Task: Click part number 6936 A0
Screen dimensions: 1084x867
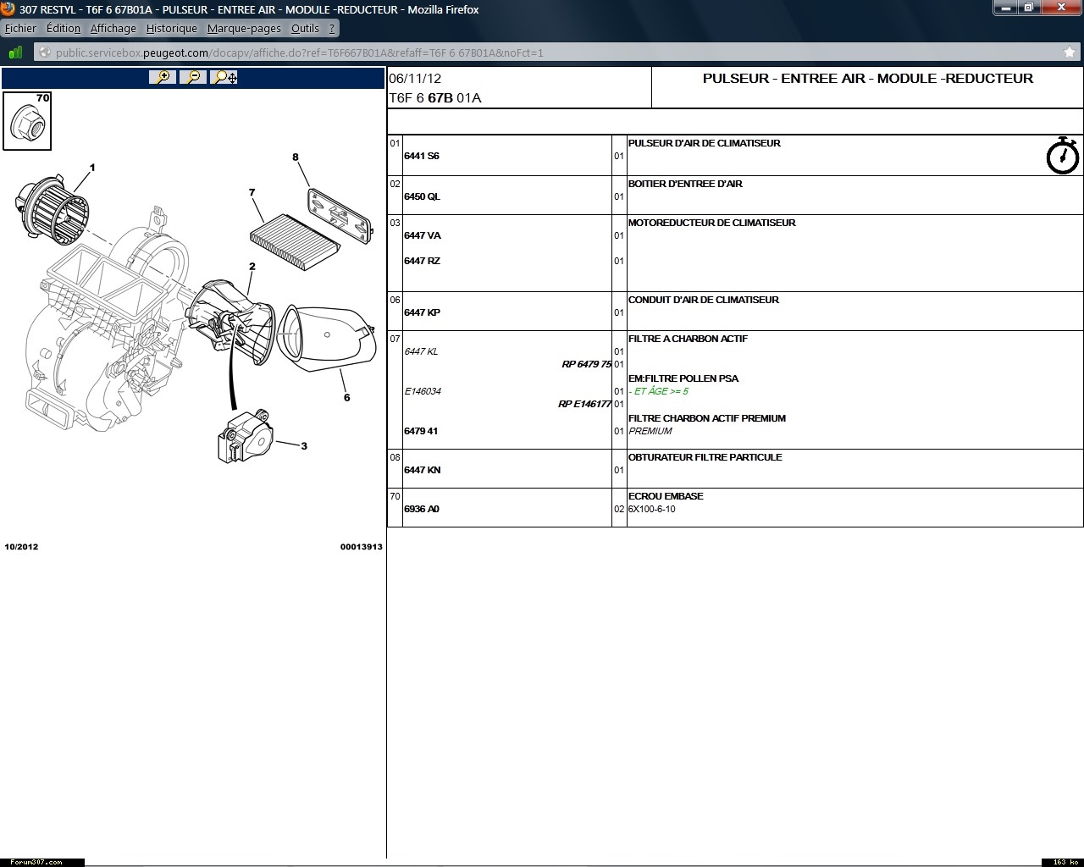Action: click(x=422, y=509)
